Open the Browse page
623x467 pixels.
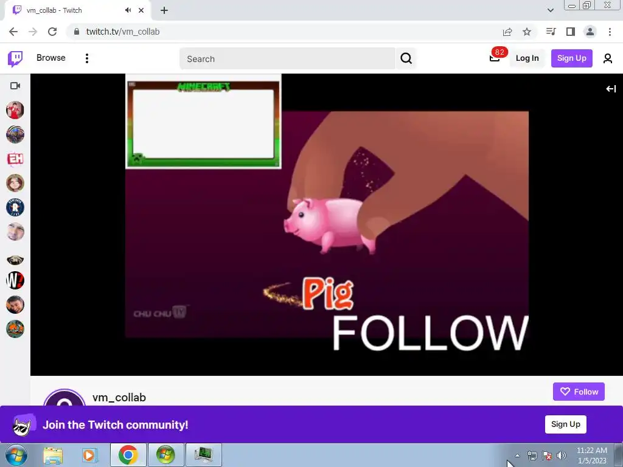[51, 58]
